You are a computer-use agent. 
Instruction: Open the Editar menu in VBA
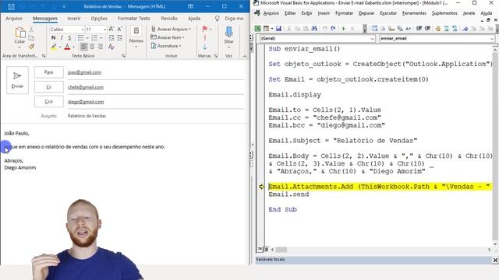(x=290, y=13)
